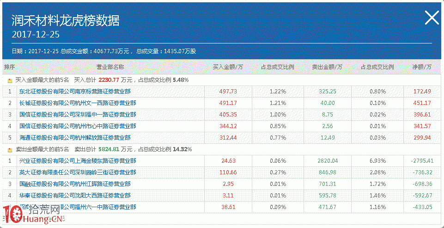
Task: Select buy amount 344.12
Action: (x=228, y=126)
